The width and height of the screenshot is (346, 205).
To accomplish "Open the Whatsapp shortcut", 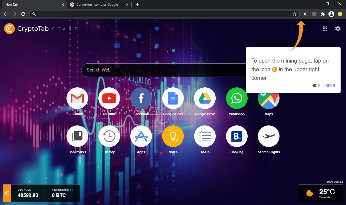I will point(237,98).
